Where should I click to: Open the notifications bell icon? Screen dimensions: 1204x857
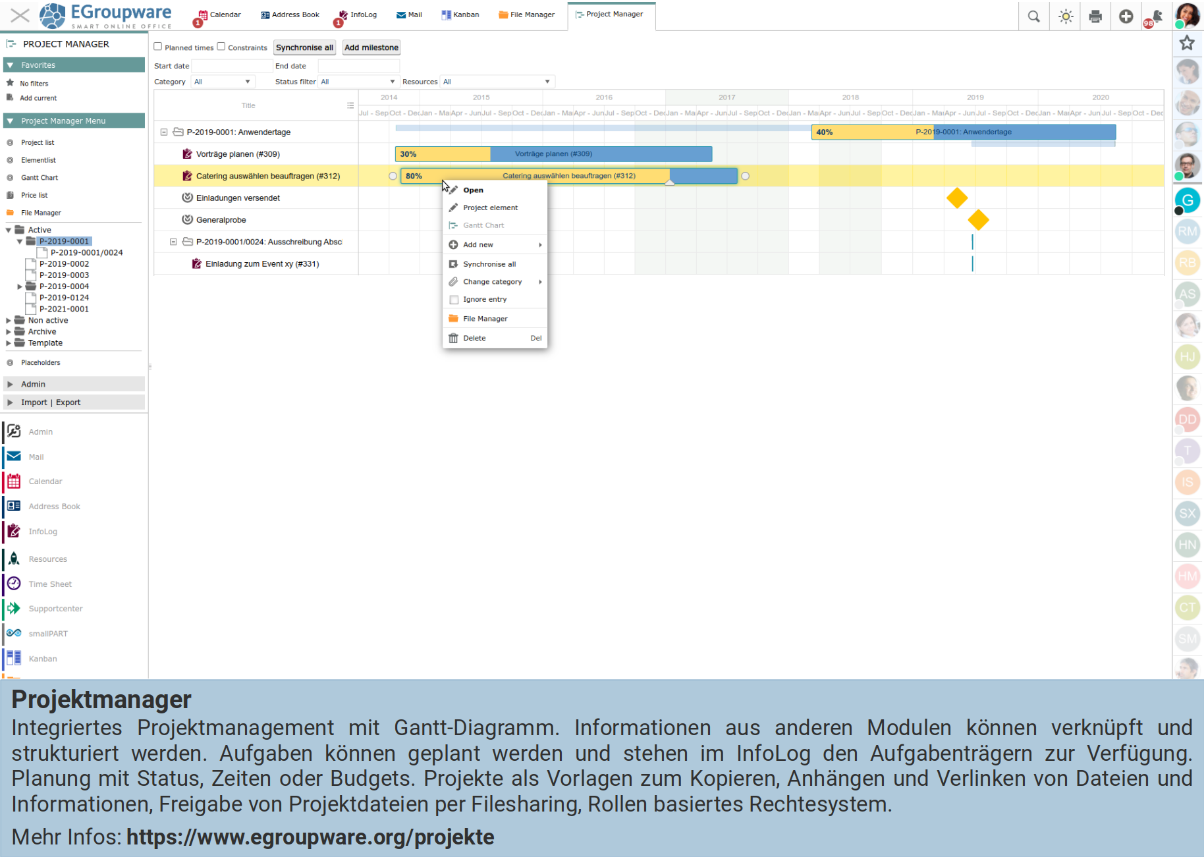(x=1156, y=16)
